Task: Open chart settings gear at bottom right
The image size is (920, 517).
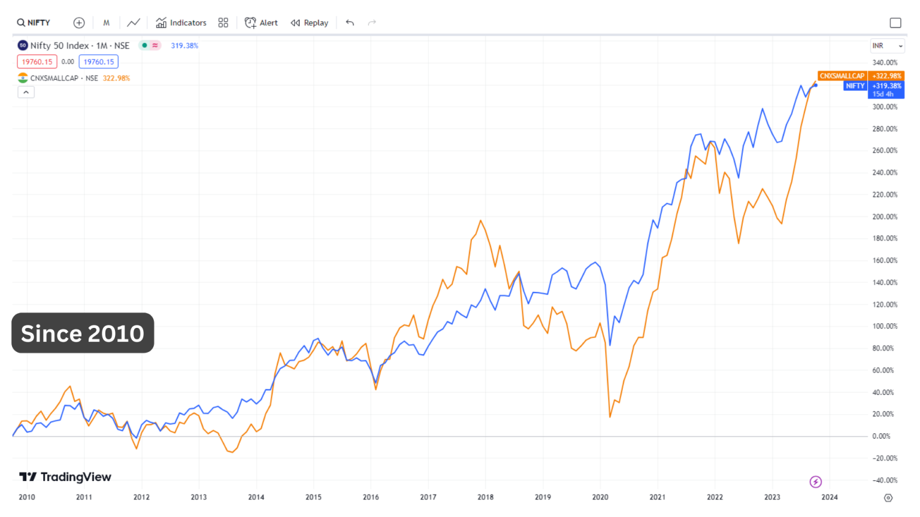Action: pyautogui.click(x=888, y=497)
